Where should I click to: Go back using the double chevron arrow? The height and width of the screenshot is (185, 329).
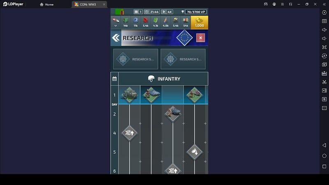(116, 38)
